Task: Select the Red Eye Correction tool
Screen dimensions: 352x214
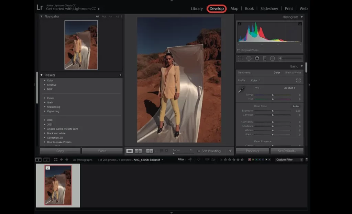Action: click(x=257, y=58)
